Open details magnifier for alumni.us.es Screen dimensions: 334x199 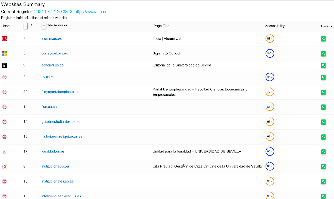pyautogui.click(x=323, y=39)
